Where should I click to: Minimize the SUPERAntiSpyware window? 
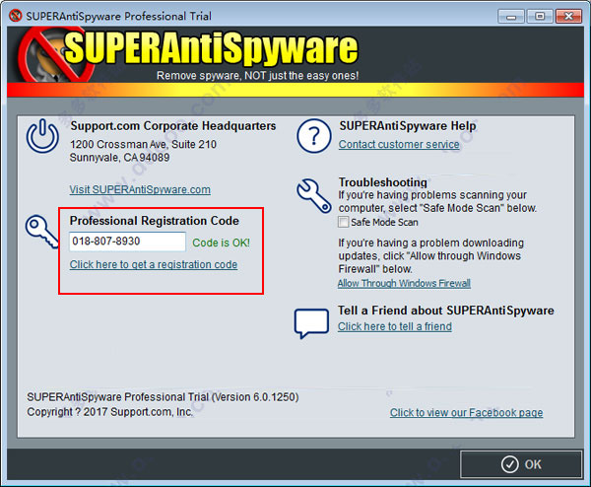pyautogui.click(x=511, y=17)
